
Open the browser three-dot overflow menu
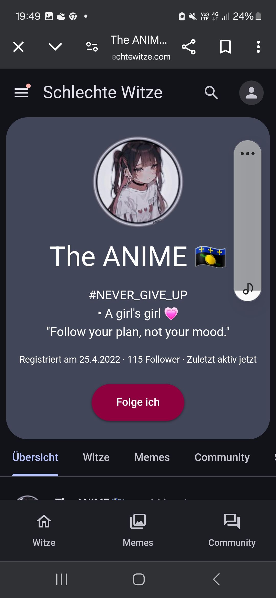(258, 47)
